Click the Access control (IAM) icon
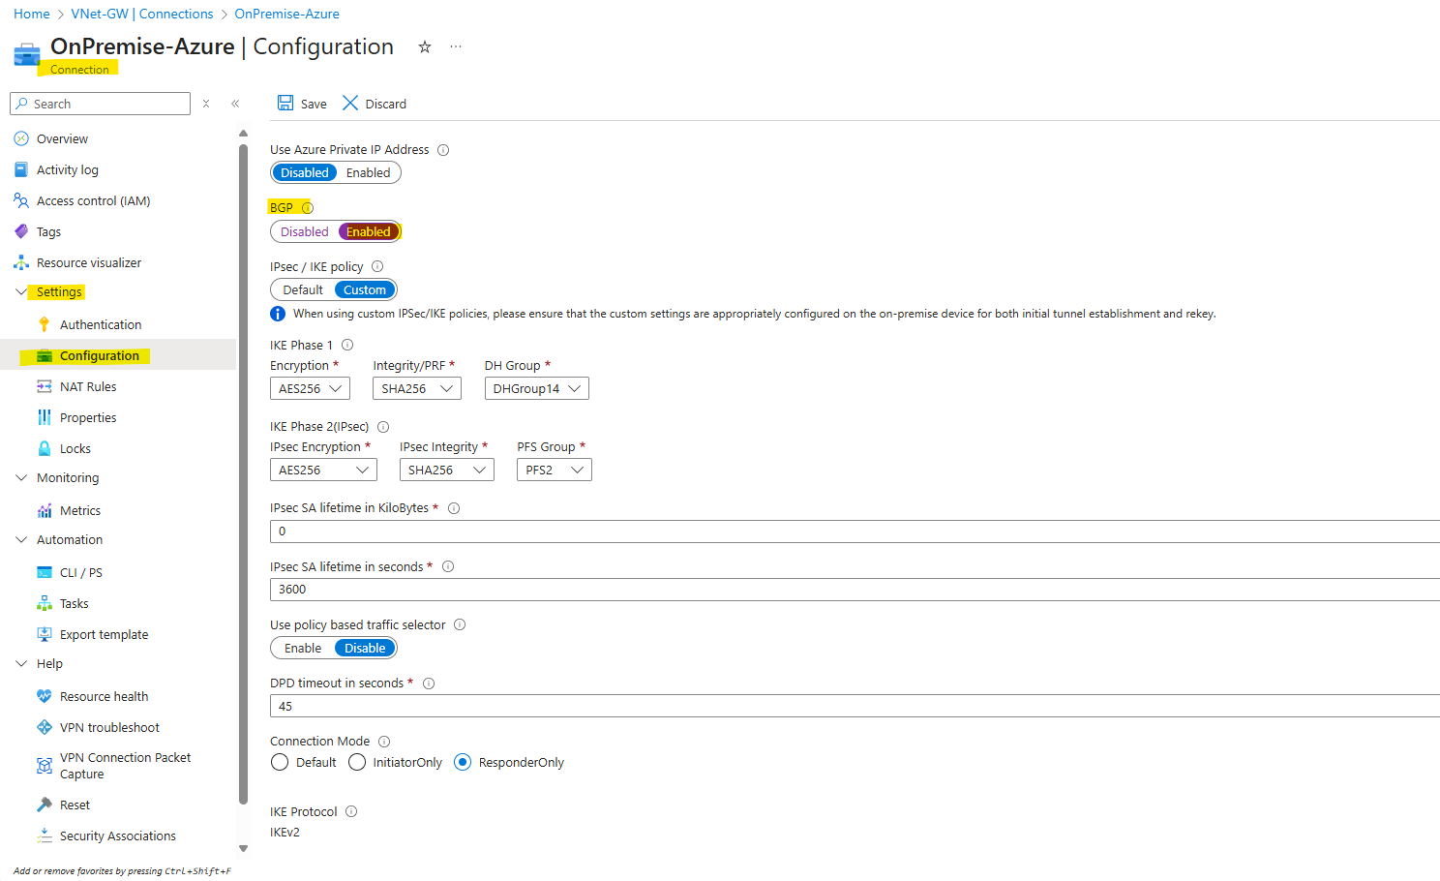The height and width of the screenshot is (881, 1440). (21, 200)
